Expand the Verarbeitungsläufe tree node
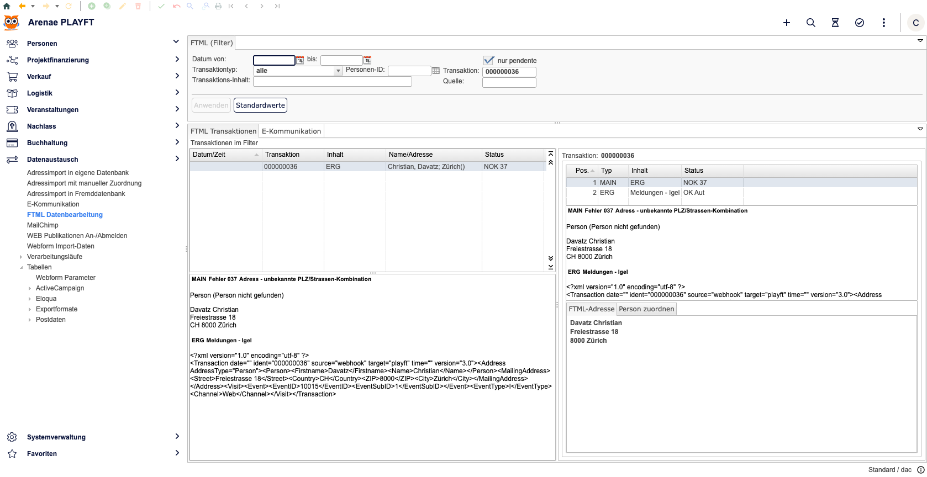This screenshot has height=477, width=927. coord(21,257)
